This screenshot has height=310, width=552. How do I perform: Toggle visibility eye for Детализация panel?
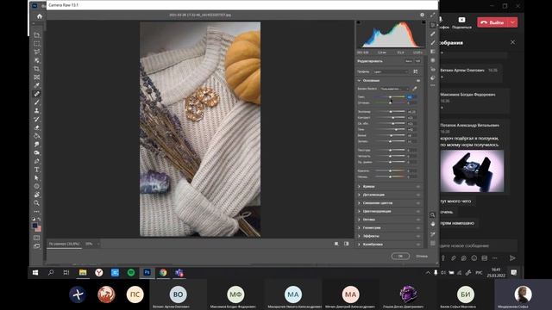coord(418,195)
